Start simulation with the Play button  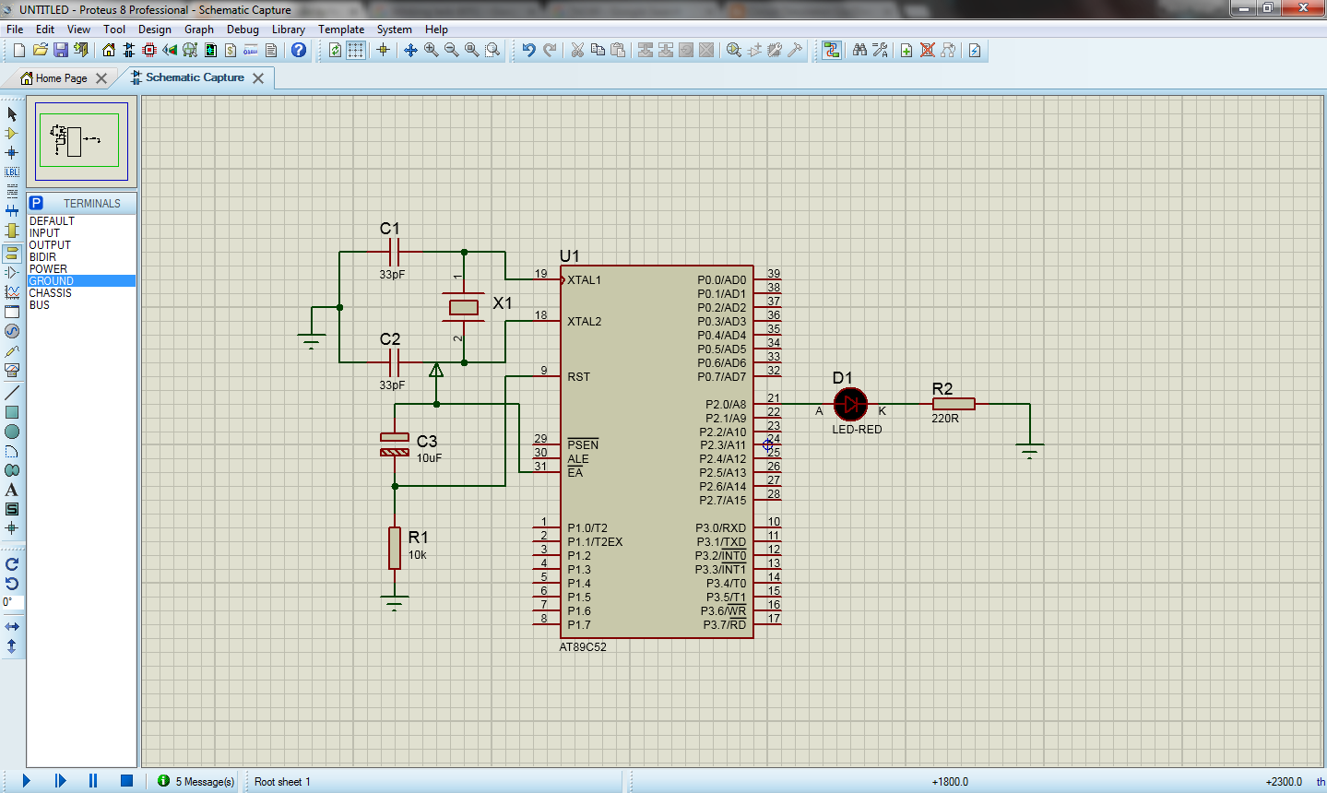point(27,781)
